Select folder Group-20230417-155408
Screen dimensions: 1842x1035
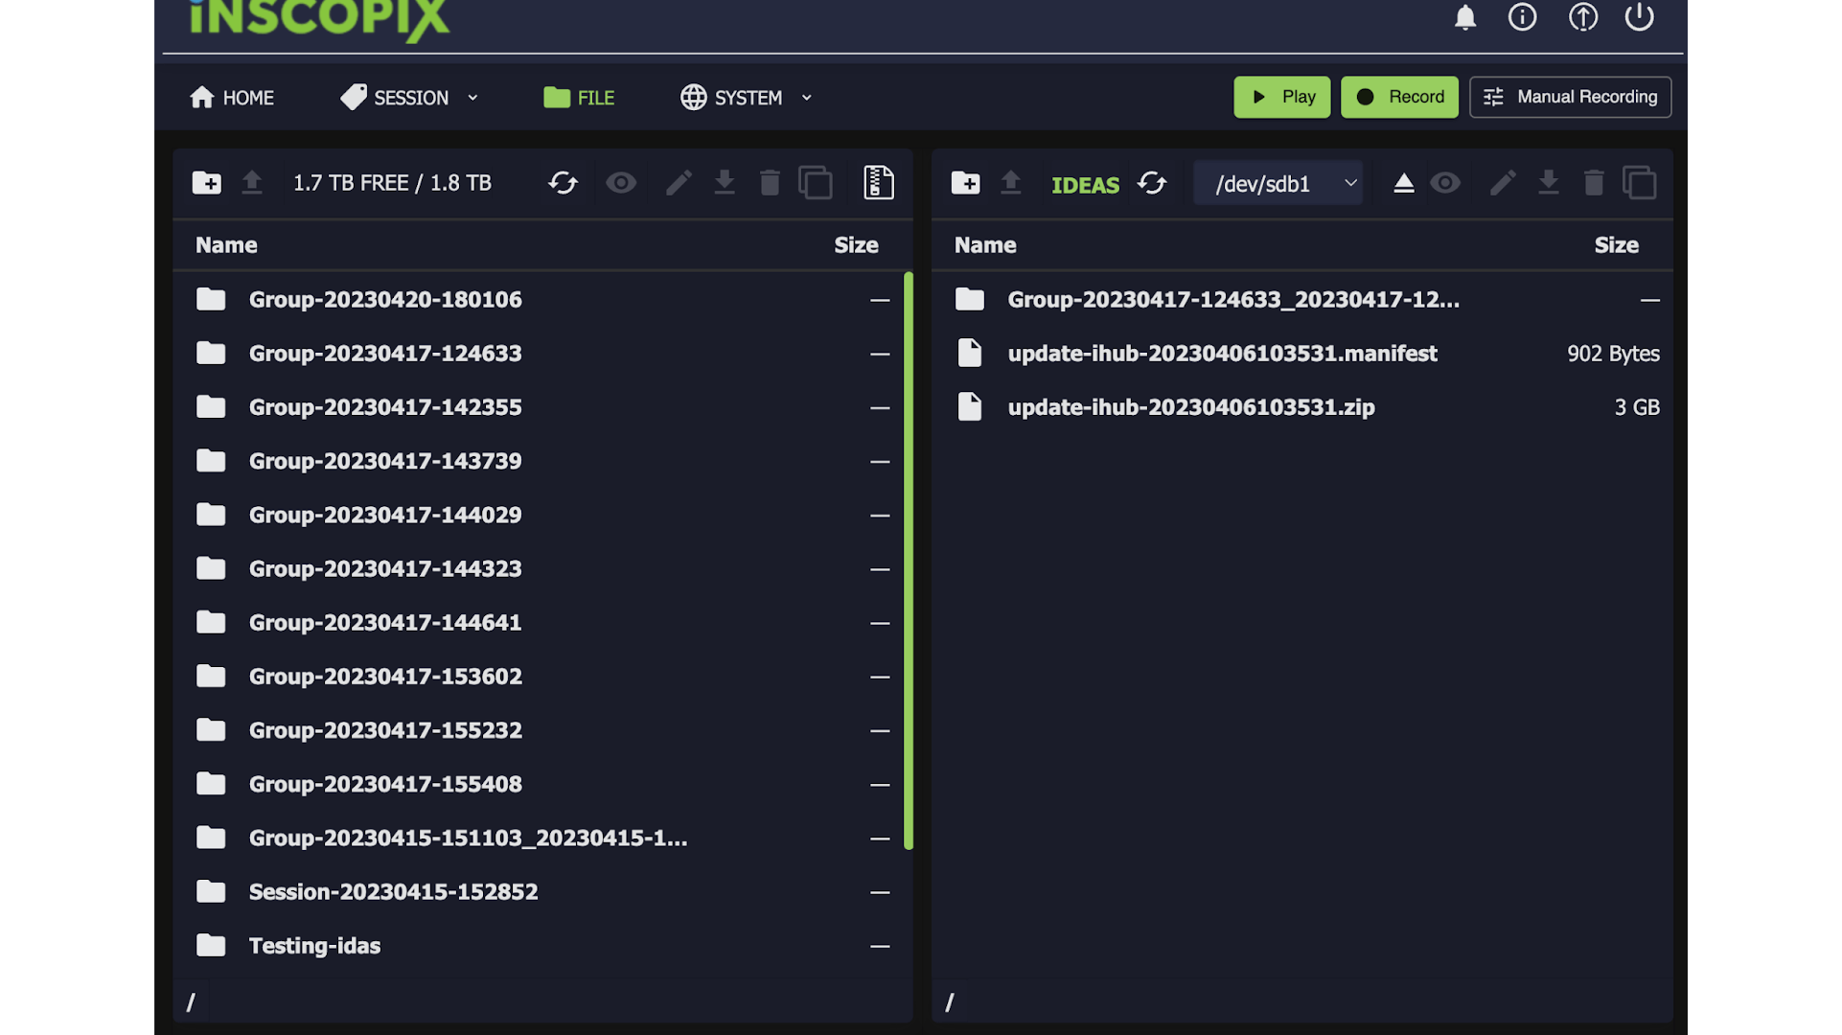tap(542, 784)
